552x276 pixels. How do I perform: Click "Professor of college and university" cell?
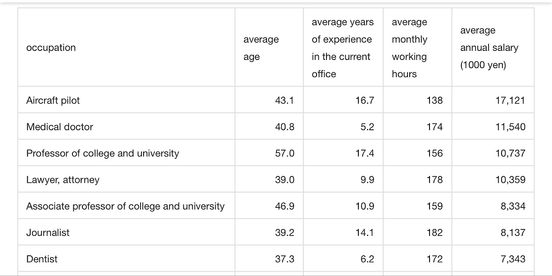(x=103, y=154)
